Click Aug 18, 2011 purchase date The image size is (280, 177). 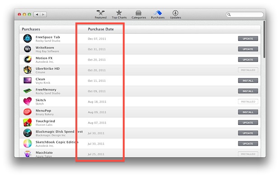(x=97, y=102)
